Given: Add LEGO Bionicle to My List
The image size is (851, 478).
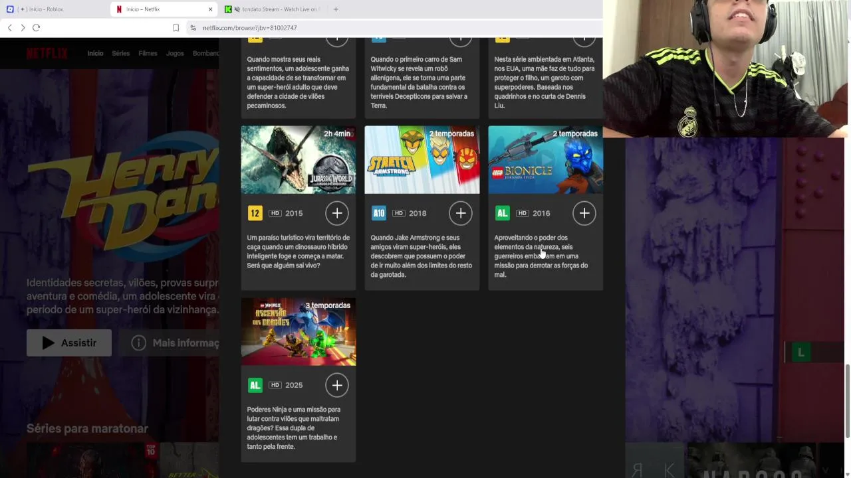Looking at the screenshot, I should point(584,213).
